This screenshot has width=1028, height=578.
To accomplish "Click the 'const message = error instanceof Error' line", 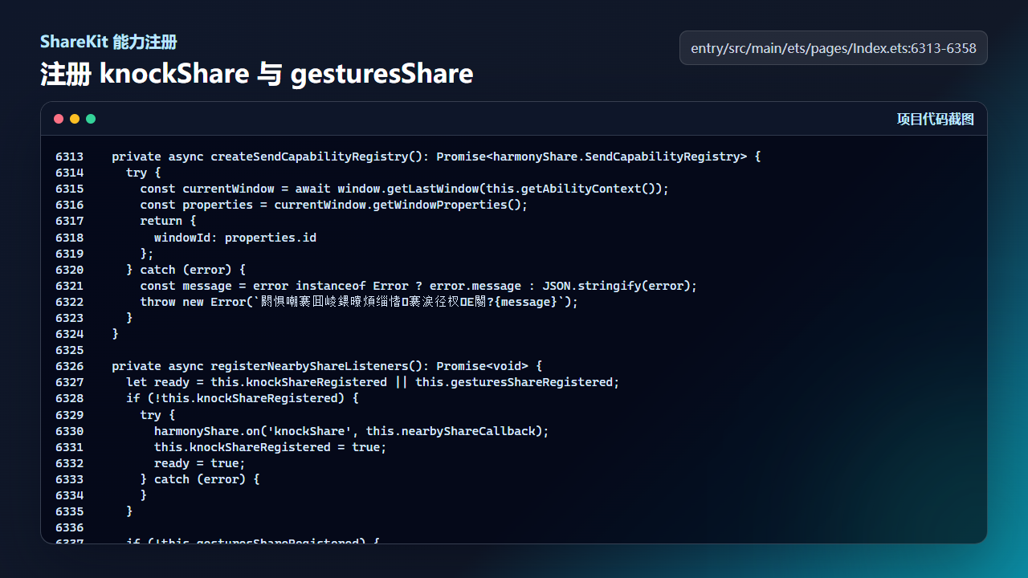I will 418,286.
